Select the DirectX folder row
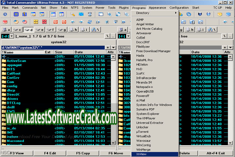235x157 pixels. click(x=56, y=95)
